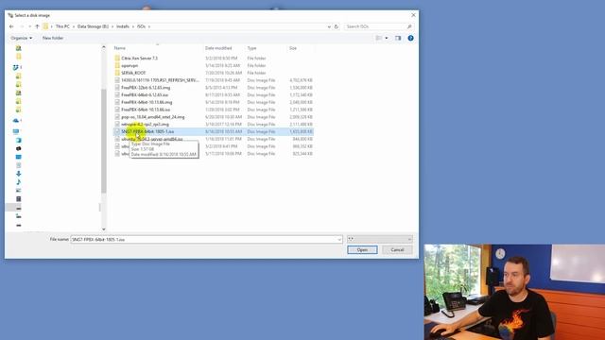Open the Downloads arrow icon in navigation pane
605x340 pixels.
[19, 174]
